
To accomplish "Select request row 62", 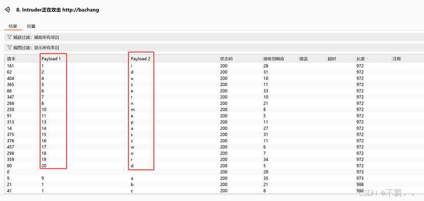I will 214,72.
